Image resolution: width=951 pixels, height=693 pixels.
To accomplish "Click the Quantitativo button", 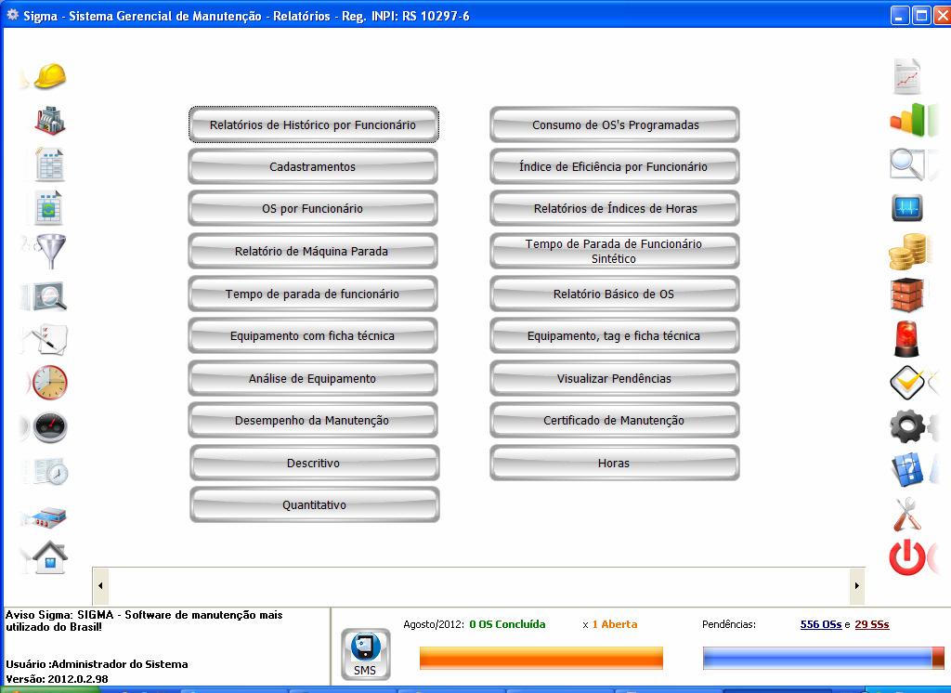I will click(315, 504).
